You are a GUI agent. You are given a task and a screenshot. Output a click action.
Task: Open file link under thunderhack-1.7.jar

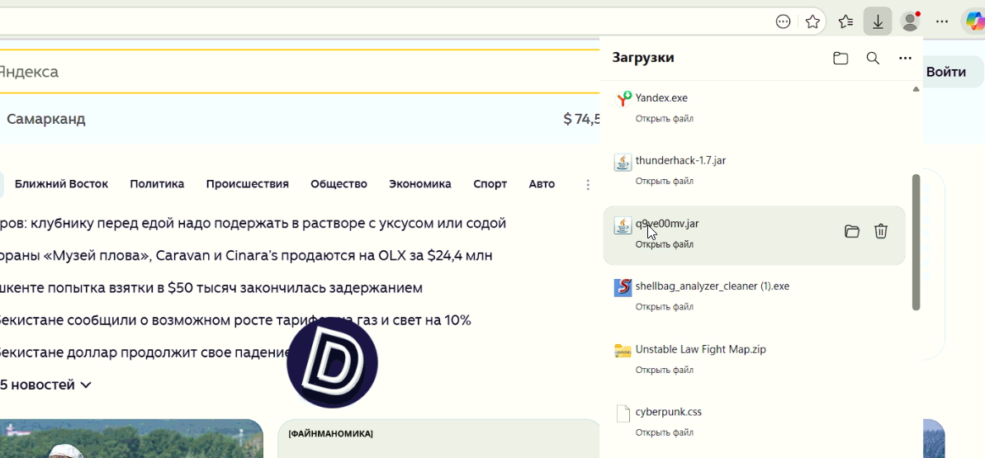pyautogui.click(x=664, y=182)
